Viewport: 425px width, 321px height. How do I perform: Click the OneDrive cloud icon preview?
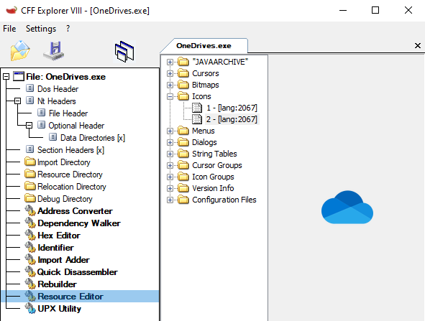[347, 207]
